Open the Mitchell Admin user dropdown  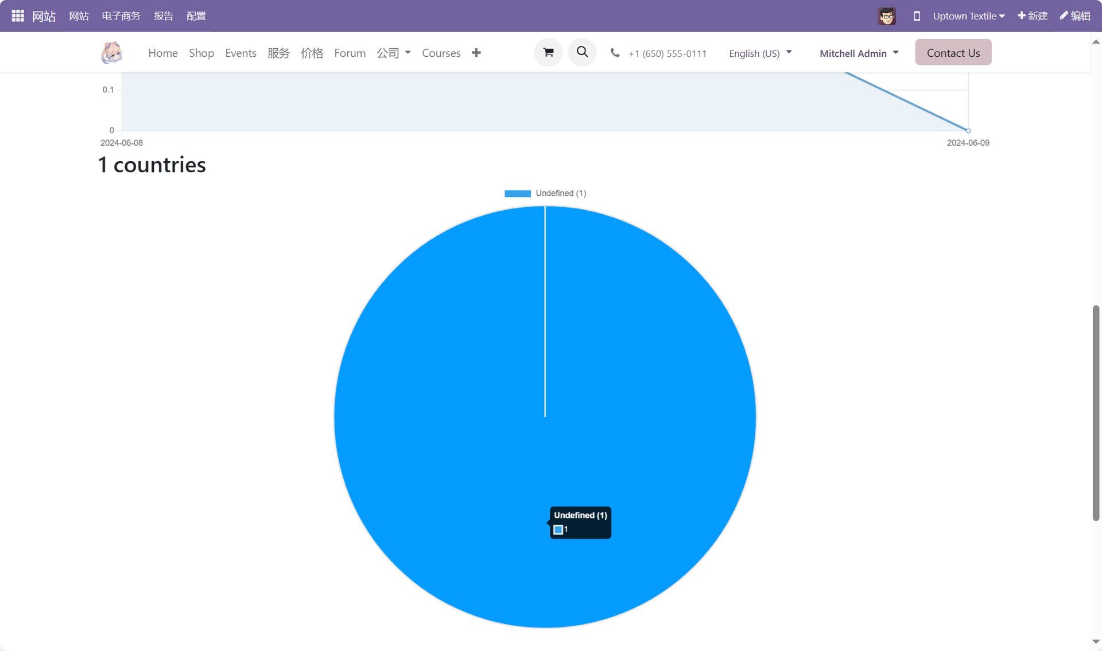point(859,53)
